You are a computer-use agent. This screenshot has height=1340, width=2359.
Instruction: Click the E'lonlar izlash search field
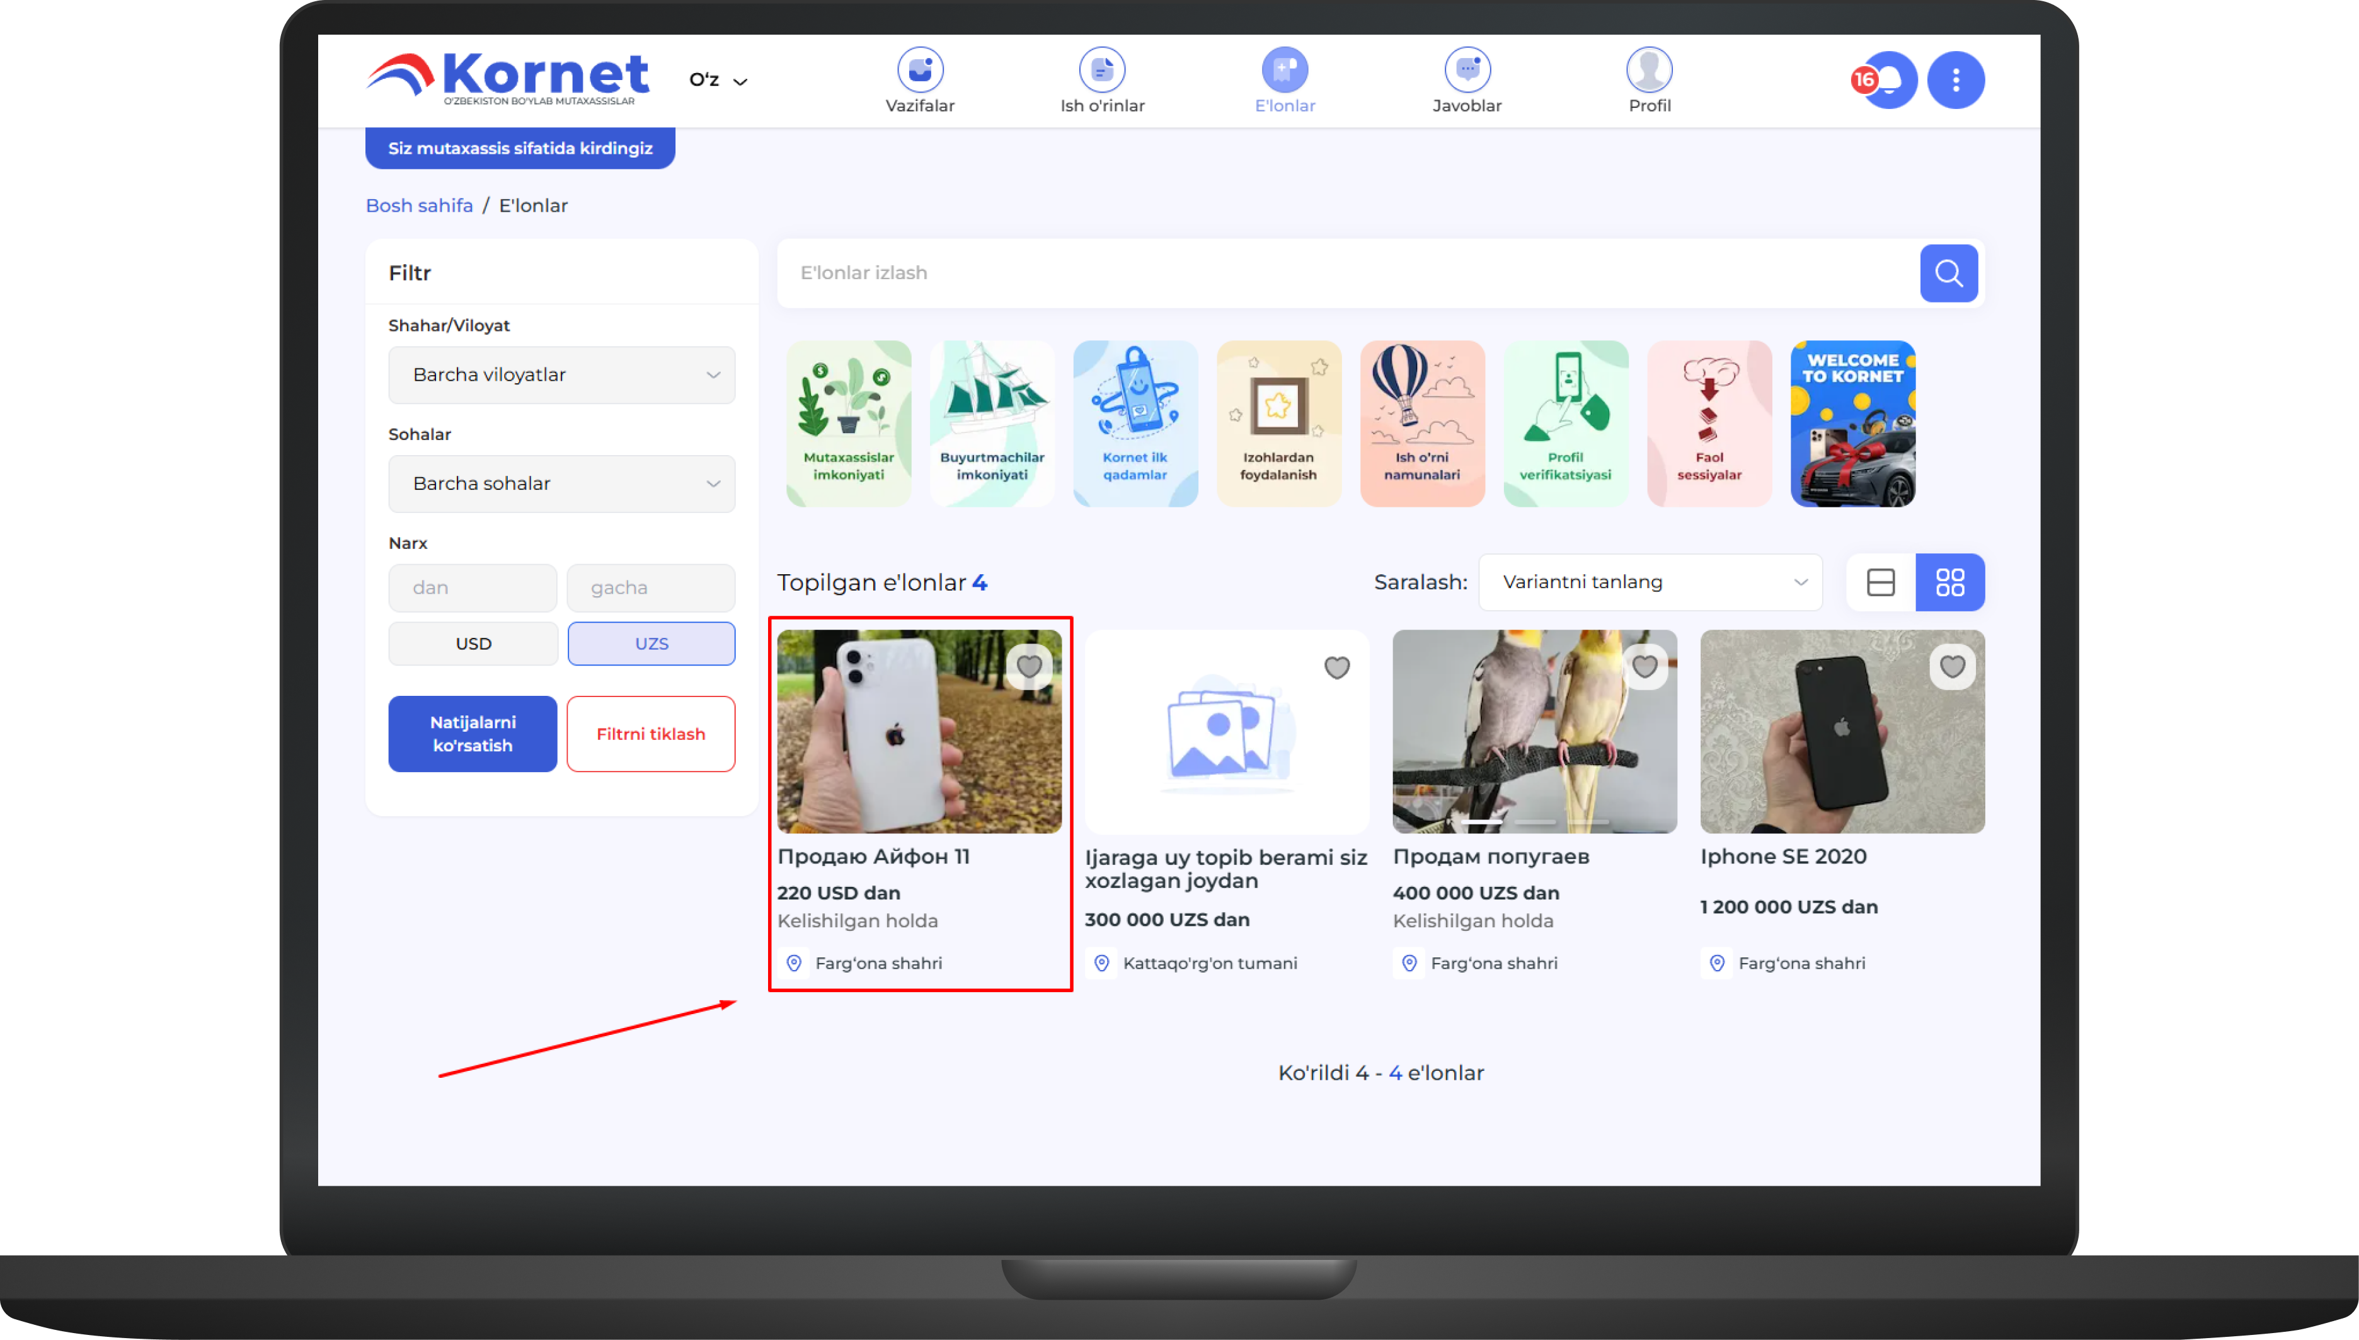coord(1343,274)
